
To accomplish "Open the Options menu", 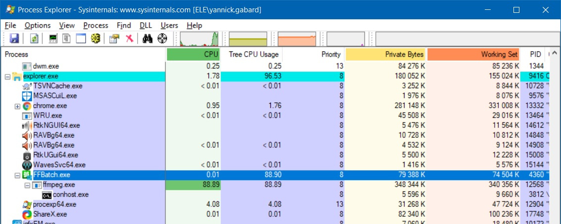I will (38, 25).
